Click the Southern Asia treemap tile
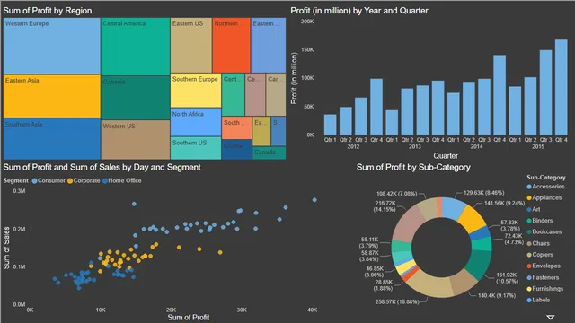The image size is (575, 323). [x=52, y=139]
